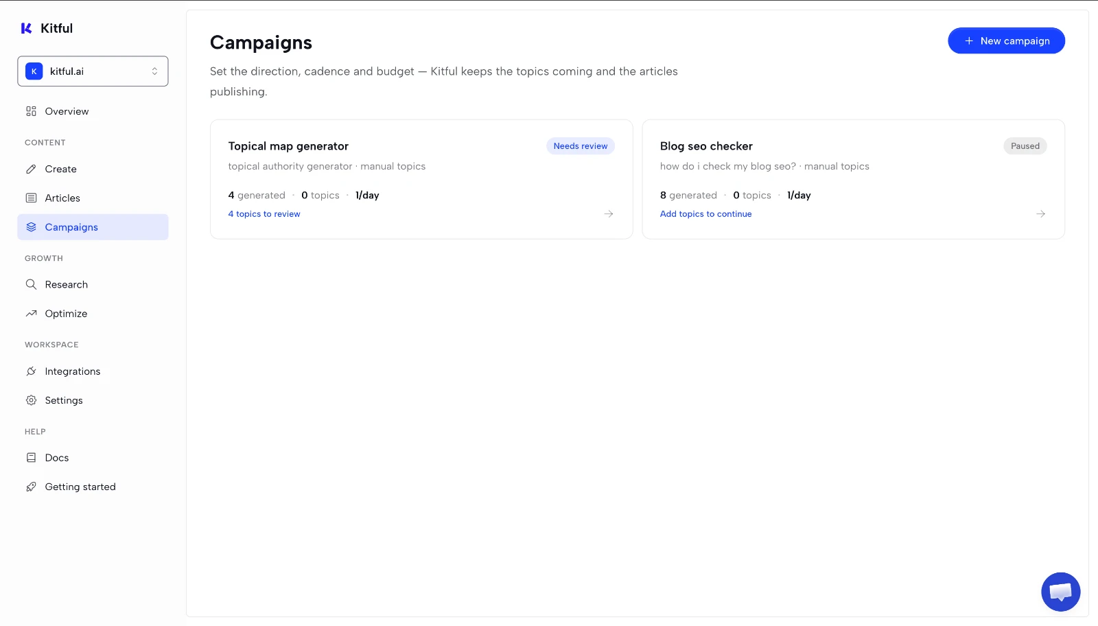Click the CONTENT section label
Viewport: 1098px width, 626px height.
click(45, 143)
